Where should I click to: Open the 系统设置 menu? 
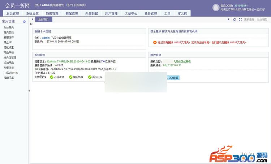(33, 13)
